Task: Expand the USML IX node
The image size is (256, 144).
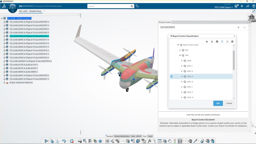Action: tap(182, 82)
